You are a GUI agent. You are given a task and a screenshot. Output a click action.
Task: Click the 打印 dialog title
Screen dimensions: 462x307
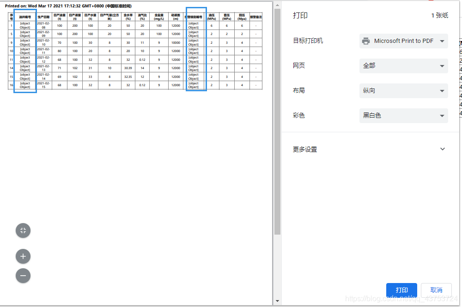[x=300, y=15]
